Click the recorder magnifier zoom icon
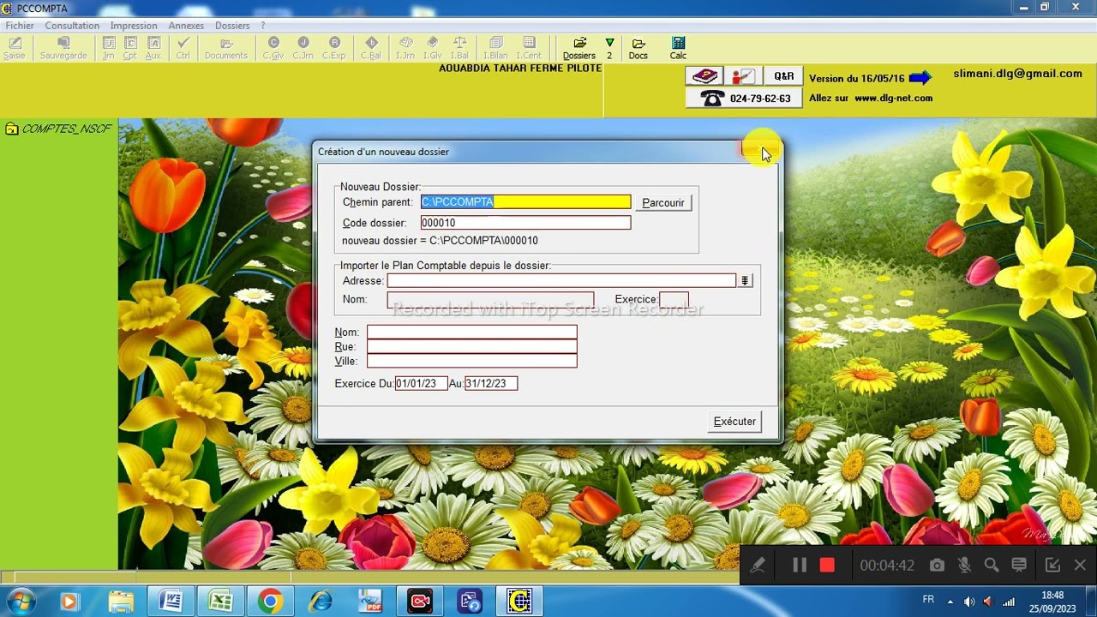Screen dimensions: 1097x617 [x=992, y=566]
